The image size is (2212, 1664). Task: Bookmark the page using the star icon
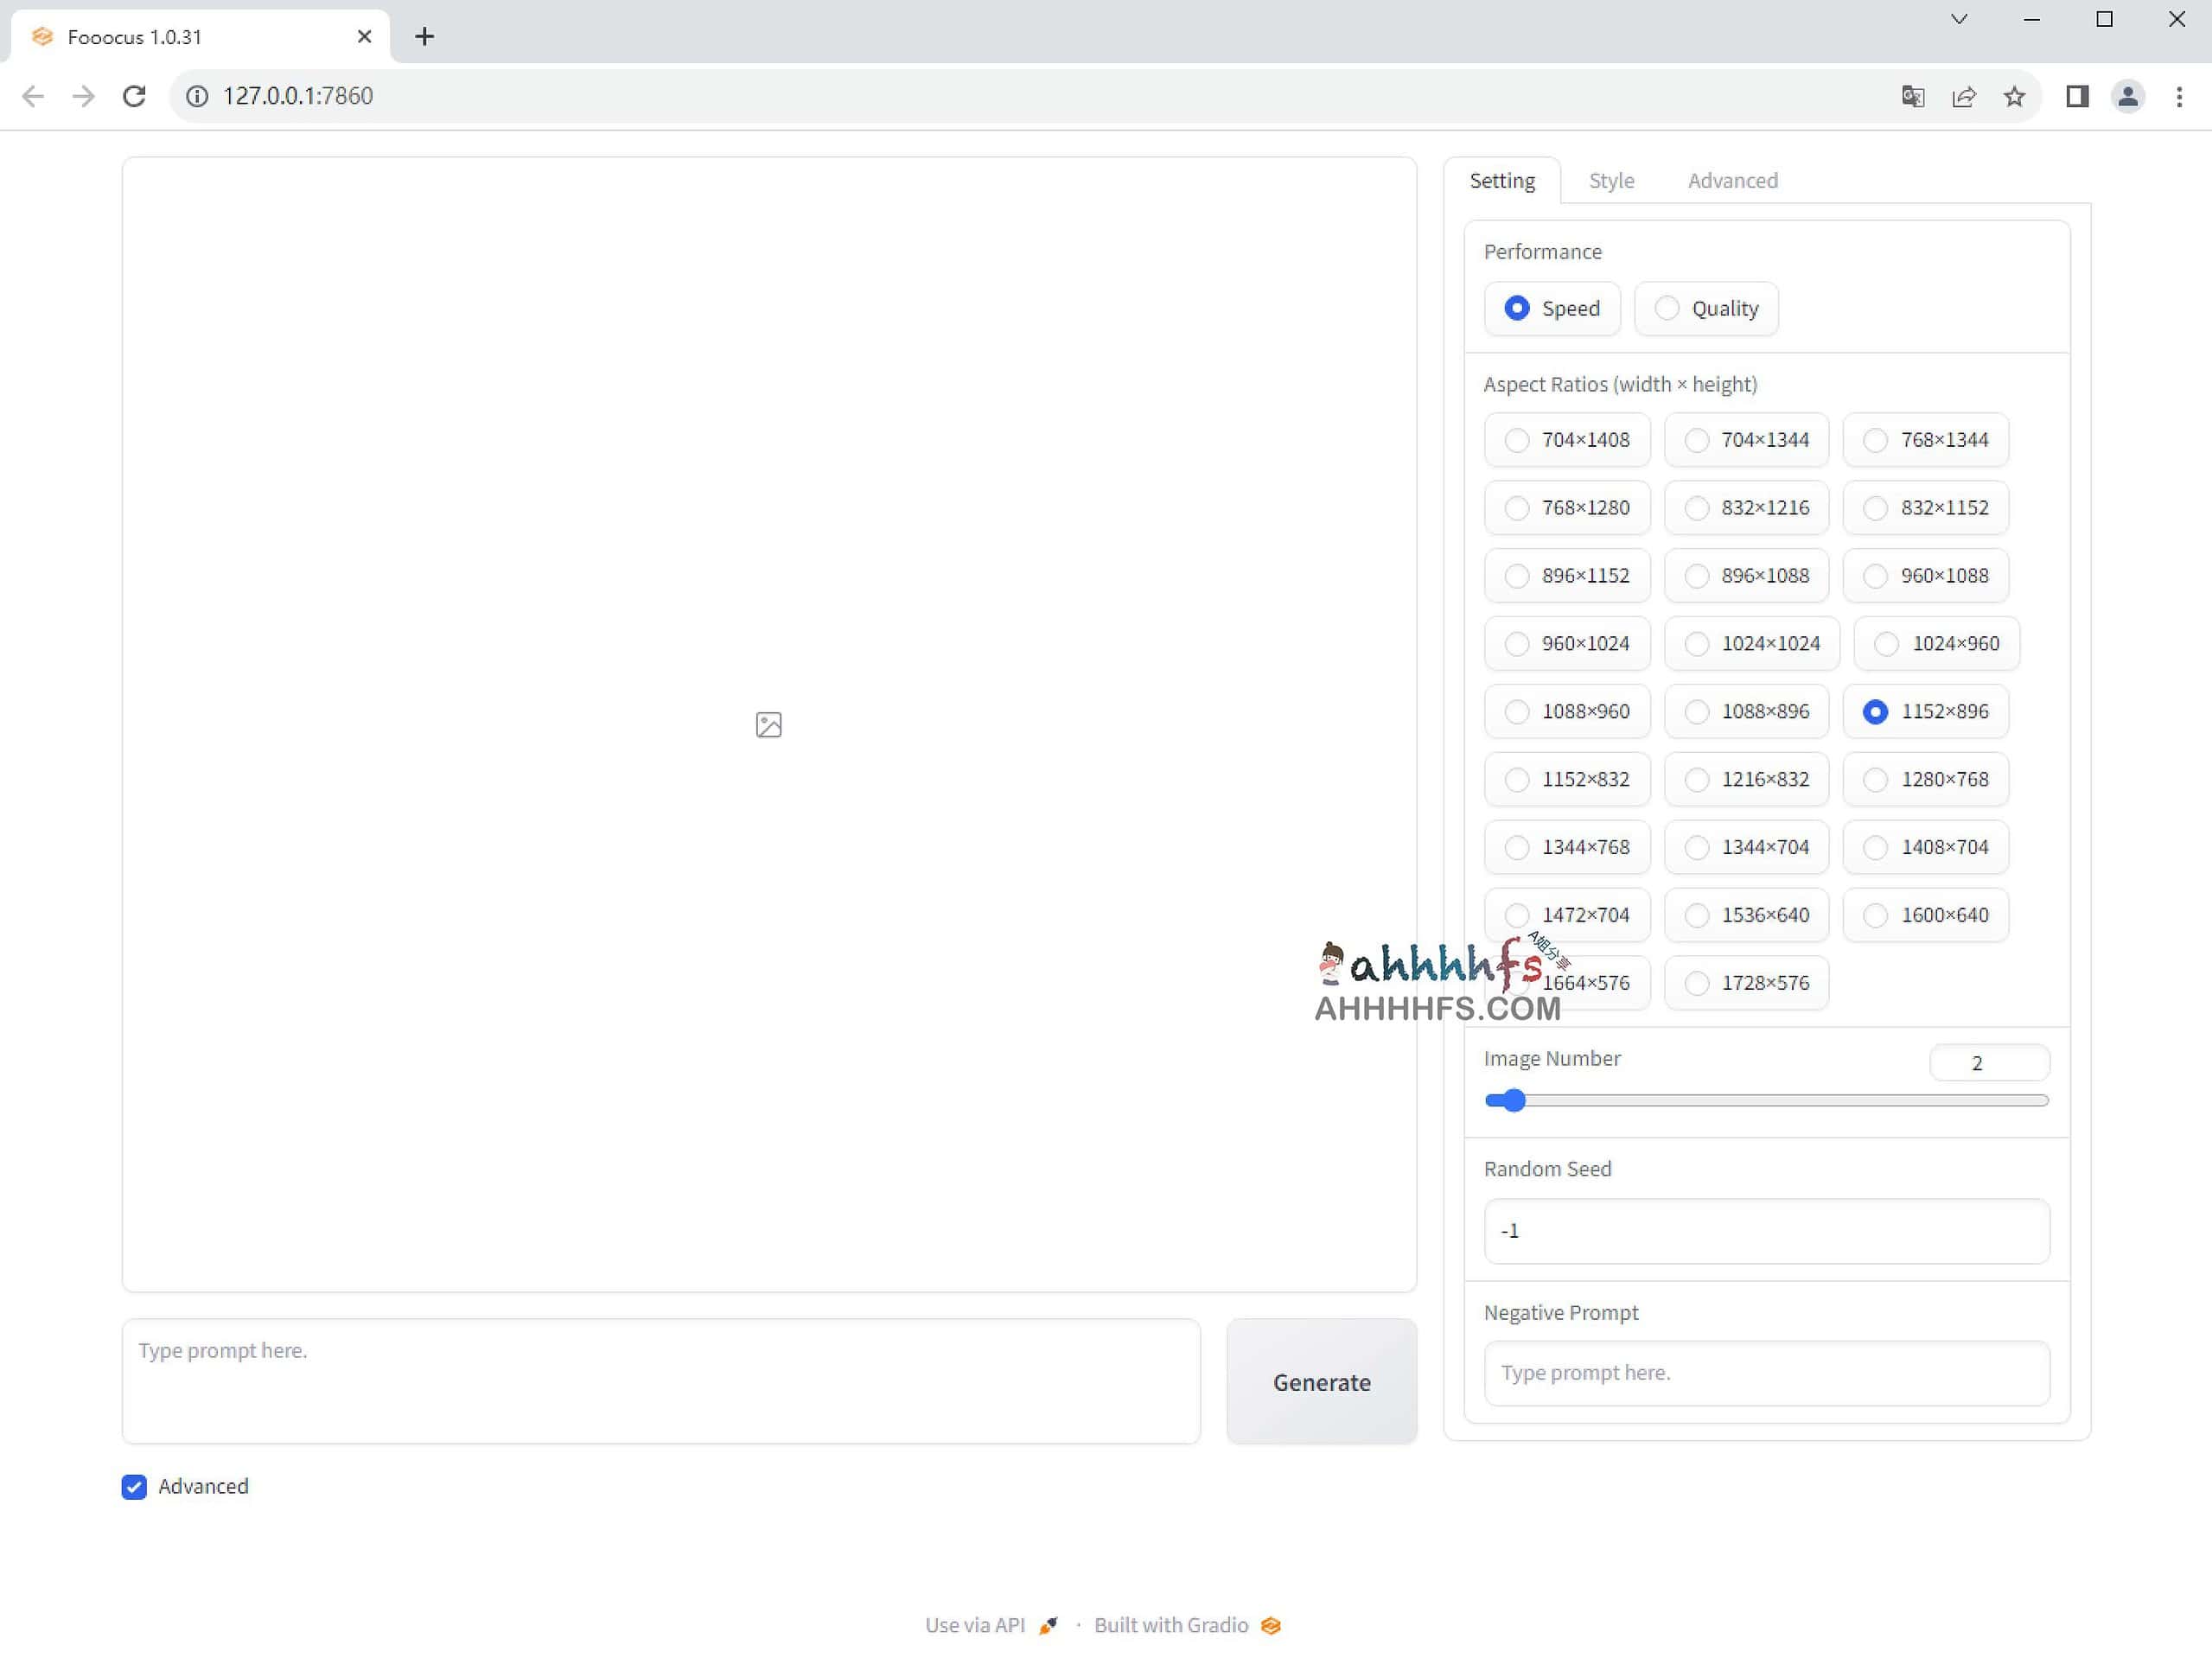(x=2016, y=96)
